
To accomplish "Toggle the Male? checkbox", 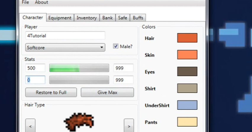I will pyautogui.click(x=115, y=46).
